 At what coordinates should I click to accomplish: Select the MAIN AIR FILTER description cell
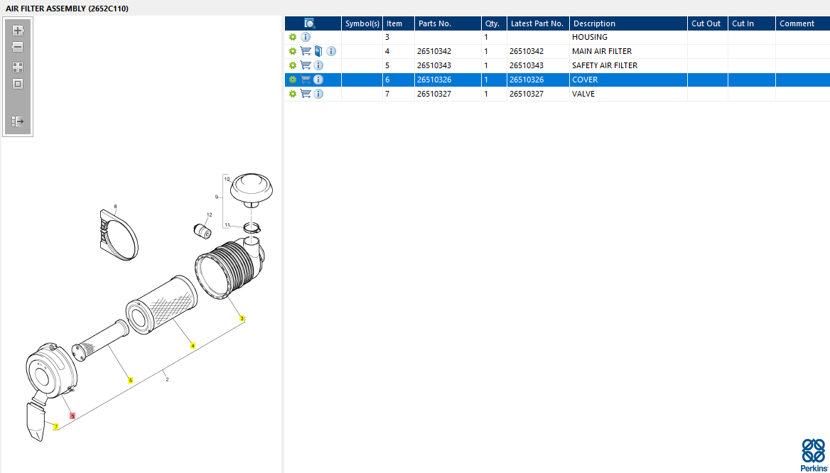pyautogui.click(x=628, y=51)
